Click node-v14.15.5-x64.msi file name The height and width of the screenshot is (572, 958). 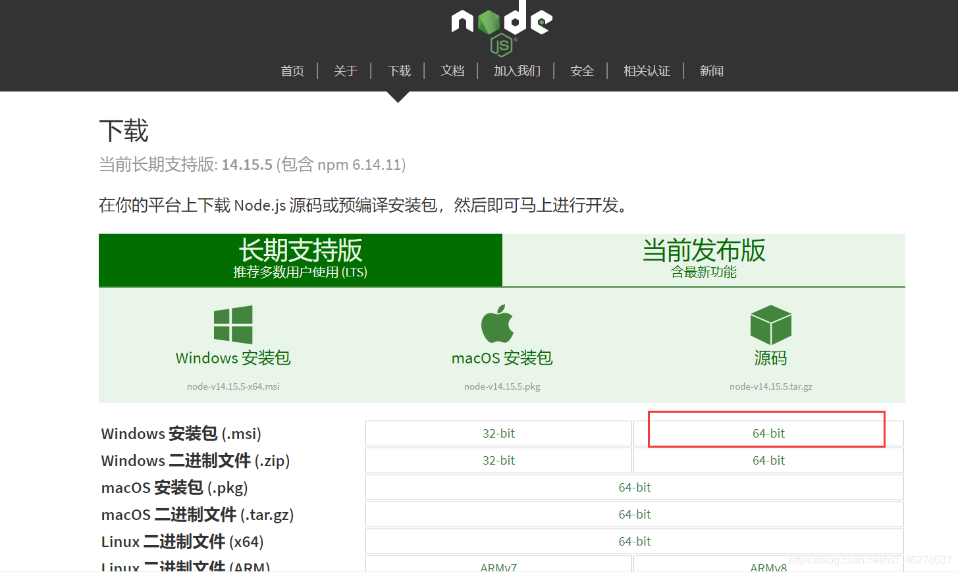[233, 386]
